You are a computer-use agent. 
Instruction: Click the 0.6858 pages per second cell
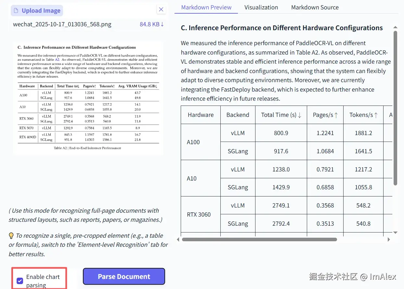325,187
